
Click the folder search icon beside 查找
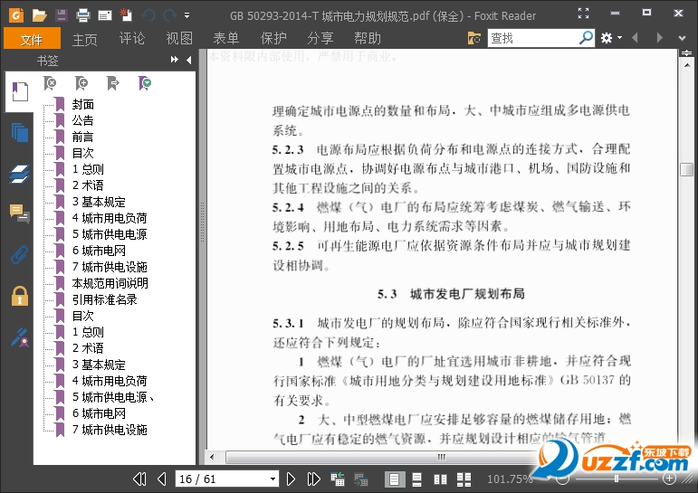pos(474,38)
